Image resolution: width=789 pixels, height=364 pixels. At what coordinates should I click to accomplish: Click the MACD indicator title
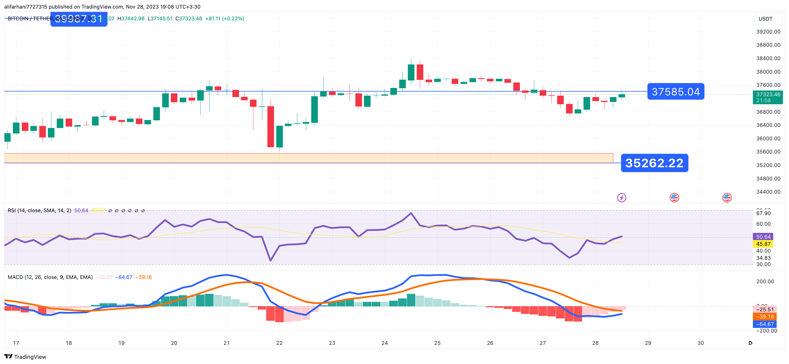(50, 277)
